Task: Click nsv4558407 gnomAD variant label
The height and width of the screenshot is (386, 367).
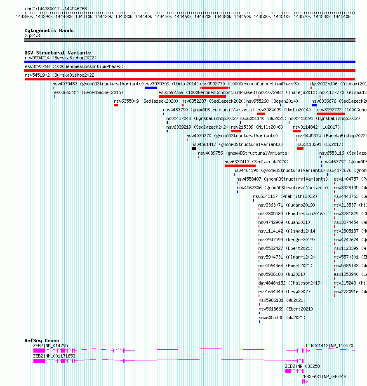Action: (x=282, y=179)
